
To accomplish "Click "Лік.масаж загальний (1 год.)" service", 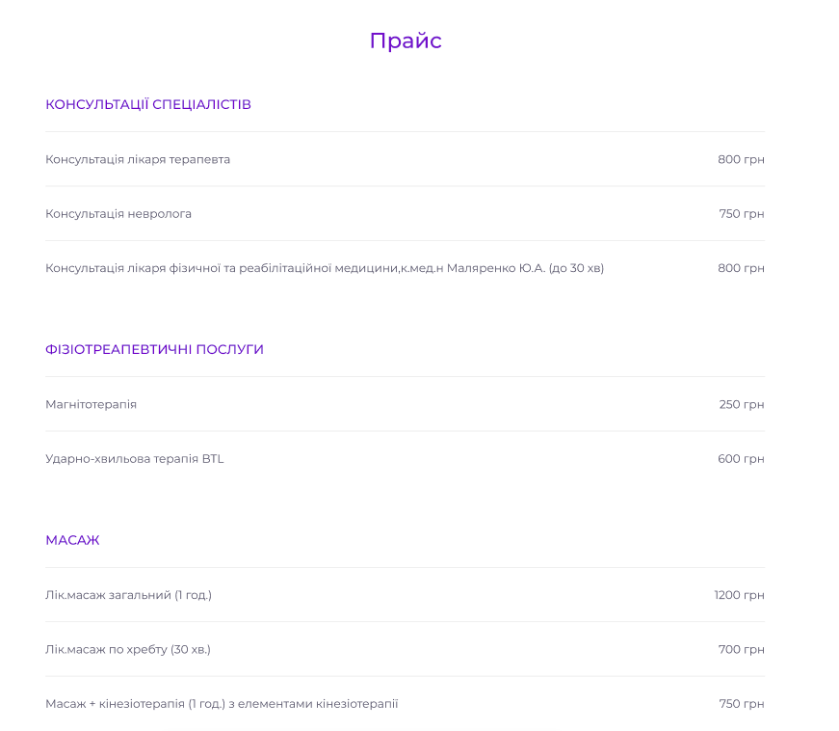I will [128, 595].
